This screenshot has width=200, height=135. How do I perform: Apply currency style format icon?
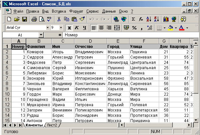point(126,27)
